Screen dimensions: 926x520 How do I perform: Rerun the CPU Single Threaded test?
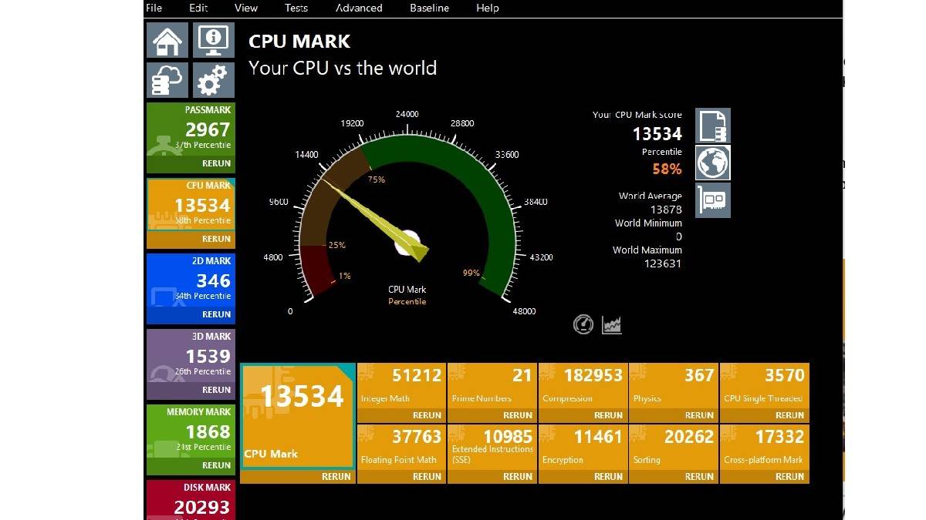[x=789, y=415]
